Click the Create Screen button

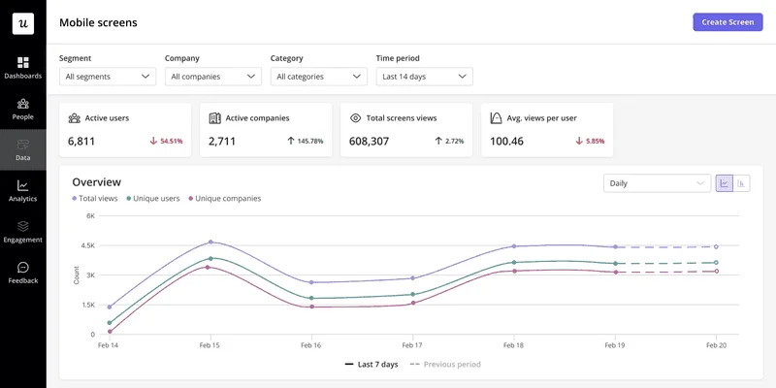pos(727,22)
